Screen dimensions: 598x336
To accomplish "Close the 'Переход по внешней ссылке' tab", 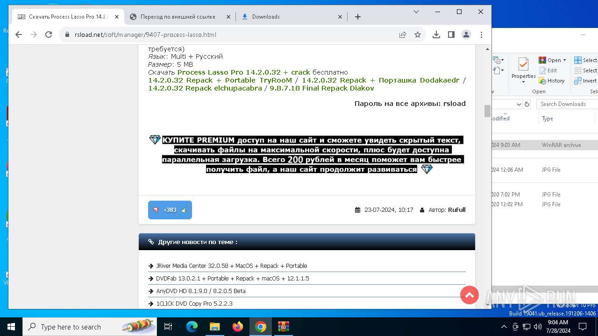I will 228,17.
